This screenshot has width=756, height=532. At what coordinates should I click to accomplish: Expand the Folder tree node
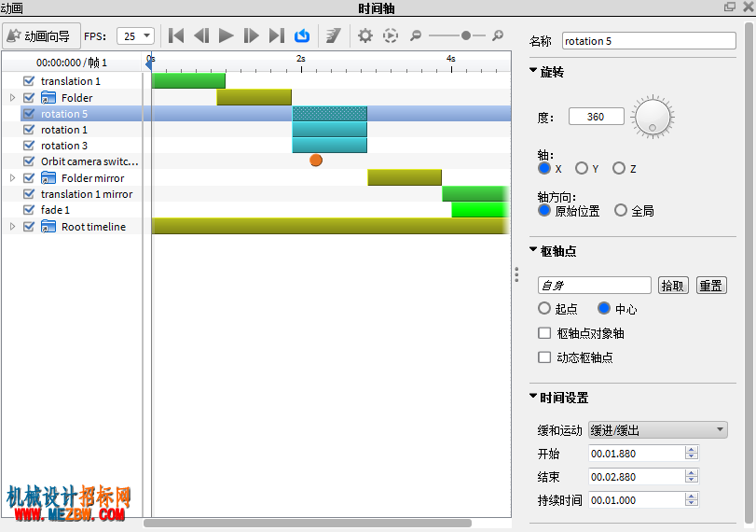[12, 97]
